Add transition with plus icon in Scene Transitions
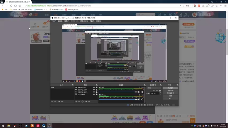This screenshot has height=128, width=228. [x=154, y=91]
